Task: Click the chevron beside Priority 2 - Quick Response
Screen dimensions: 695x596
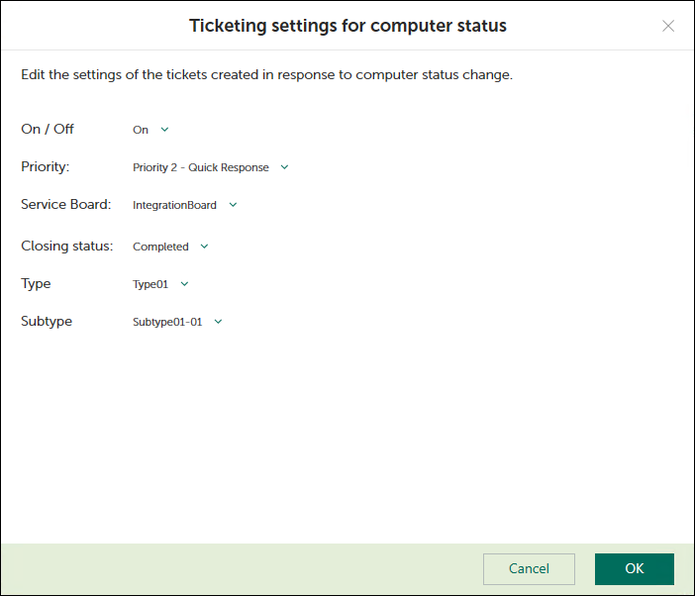Action: [284, 167]
